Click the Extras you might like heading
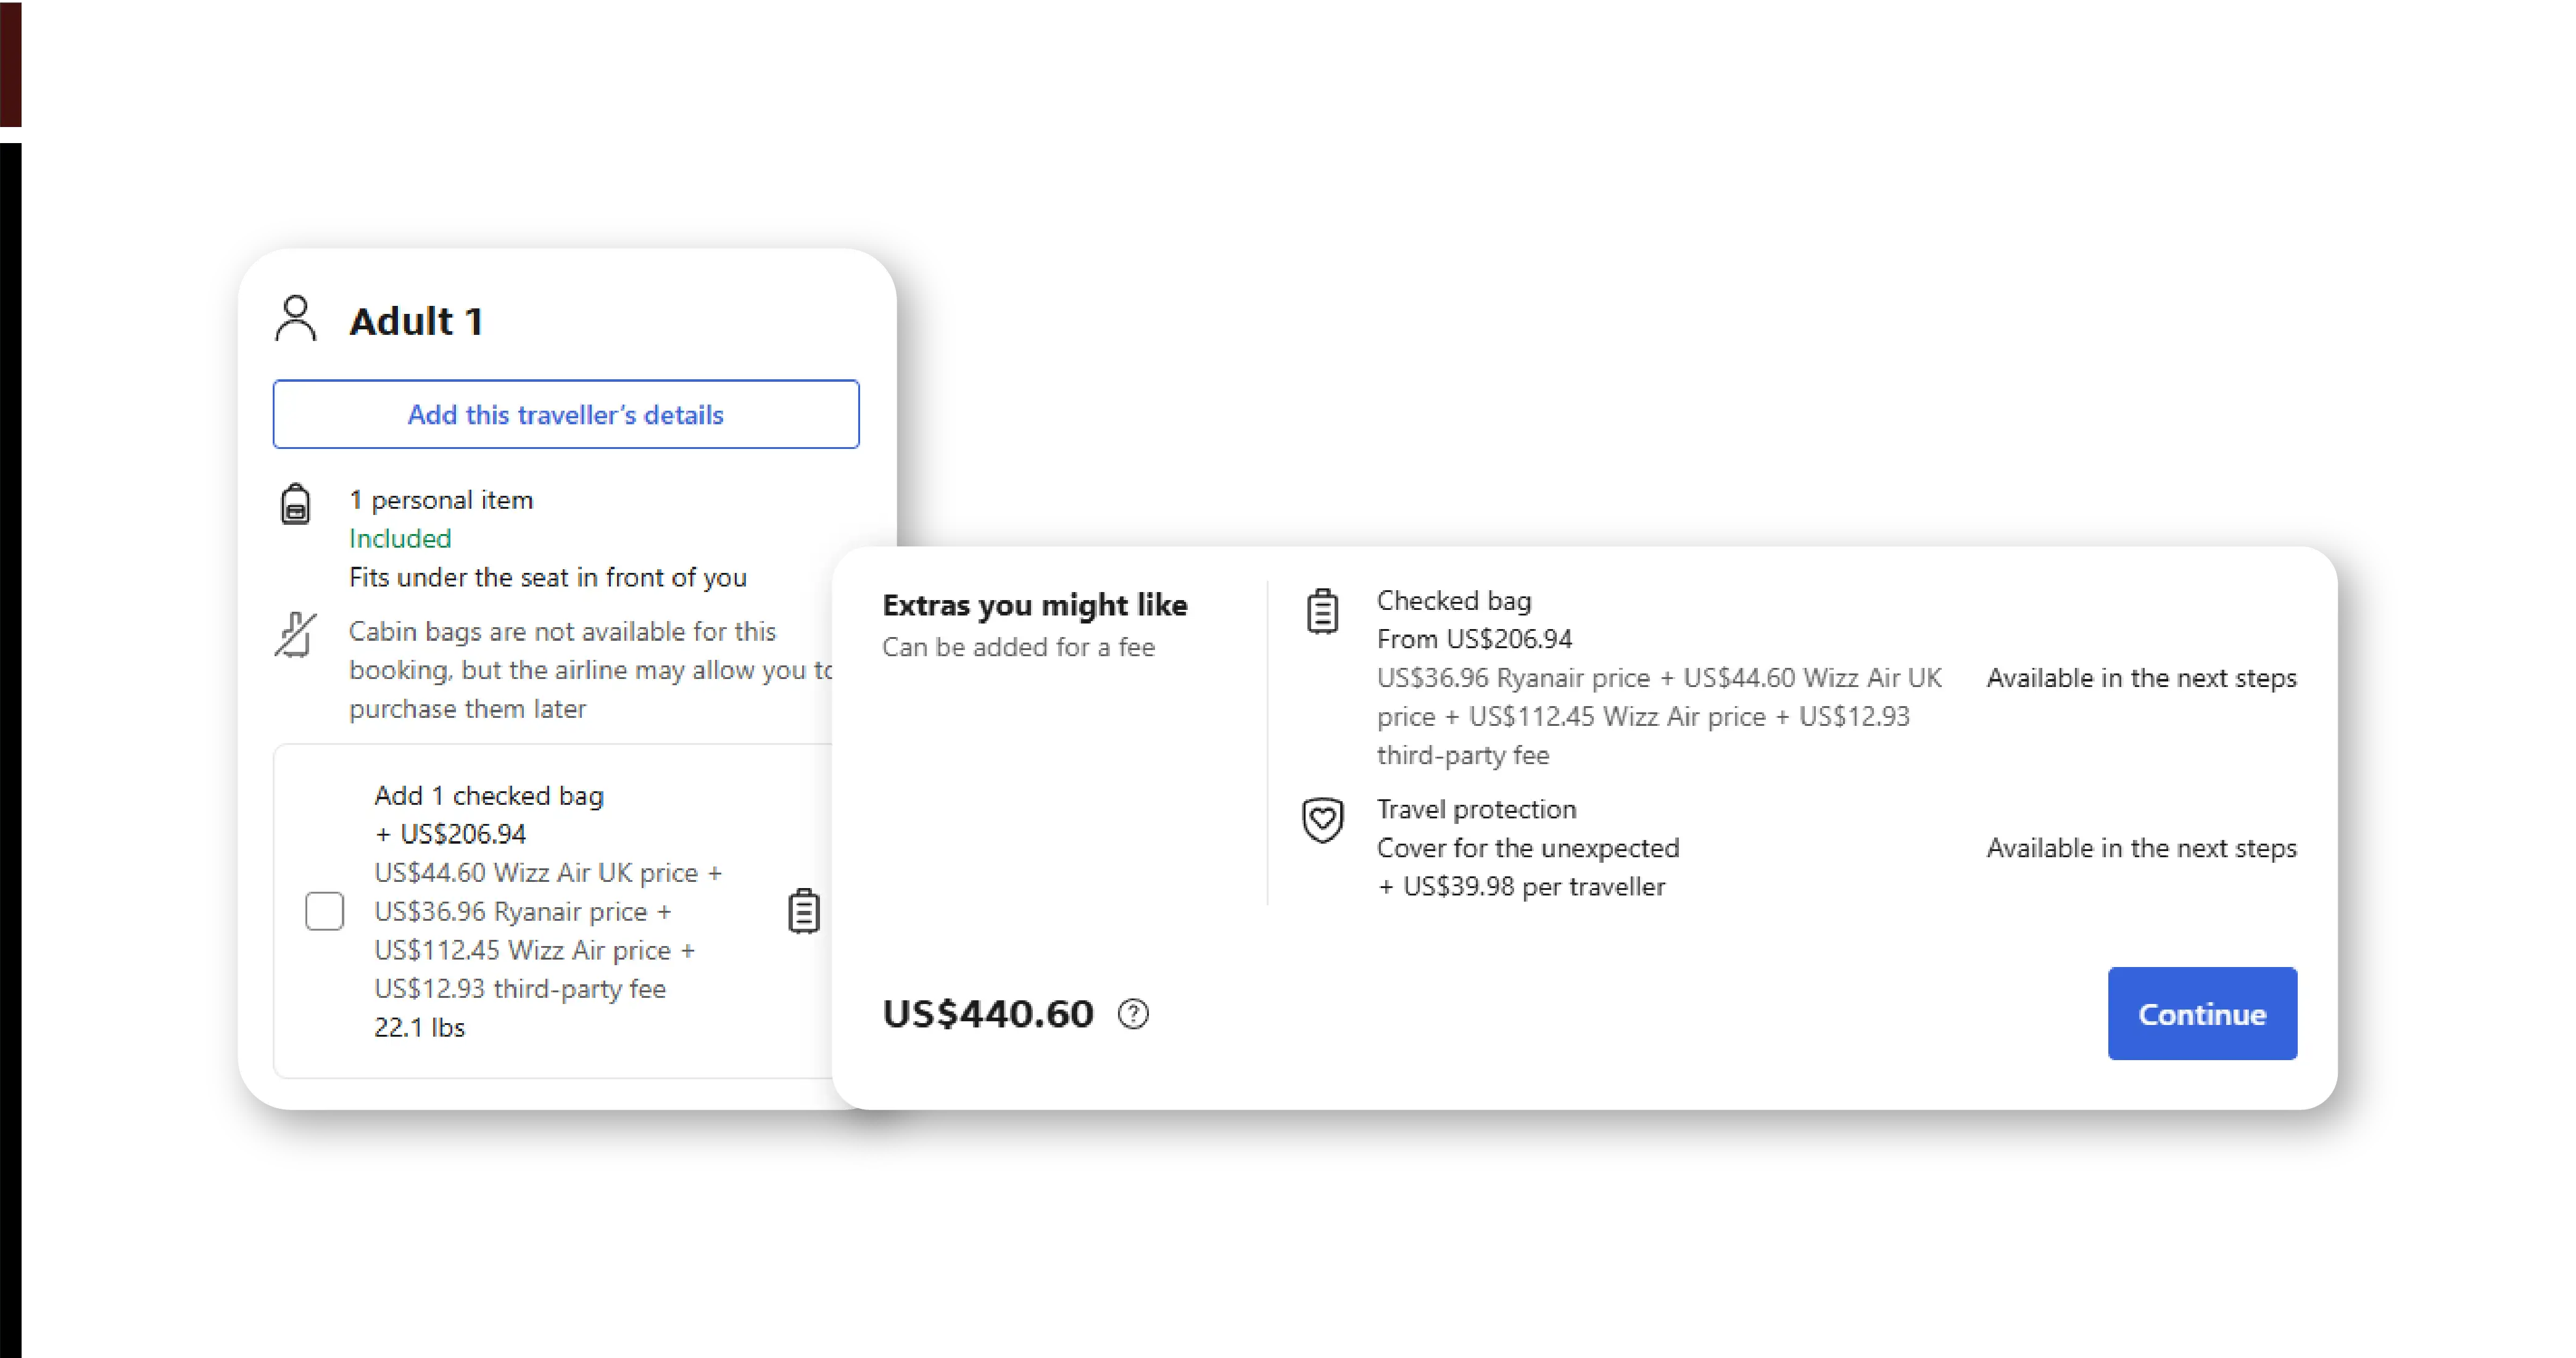Viewport: 2576px width, 1358px height. click(1034, 604)
